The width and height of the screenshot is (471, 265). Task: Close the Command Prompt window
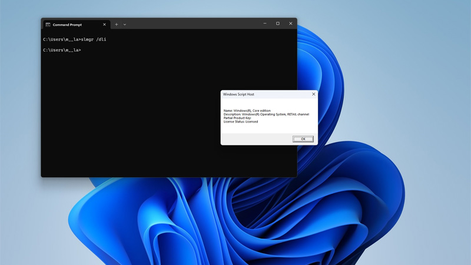pos(290,24)
